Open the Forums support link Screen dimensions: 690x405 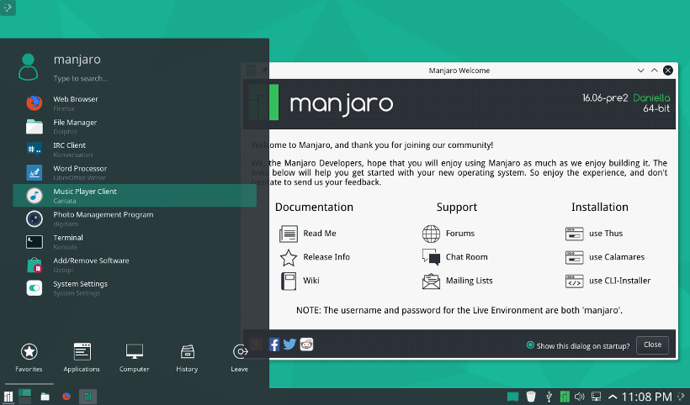point(448,234)
